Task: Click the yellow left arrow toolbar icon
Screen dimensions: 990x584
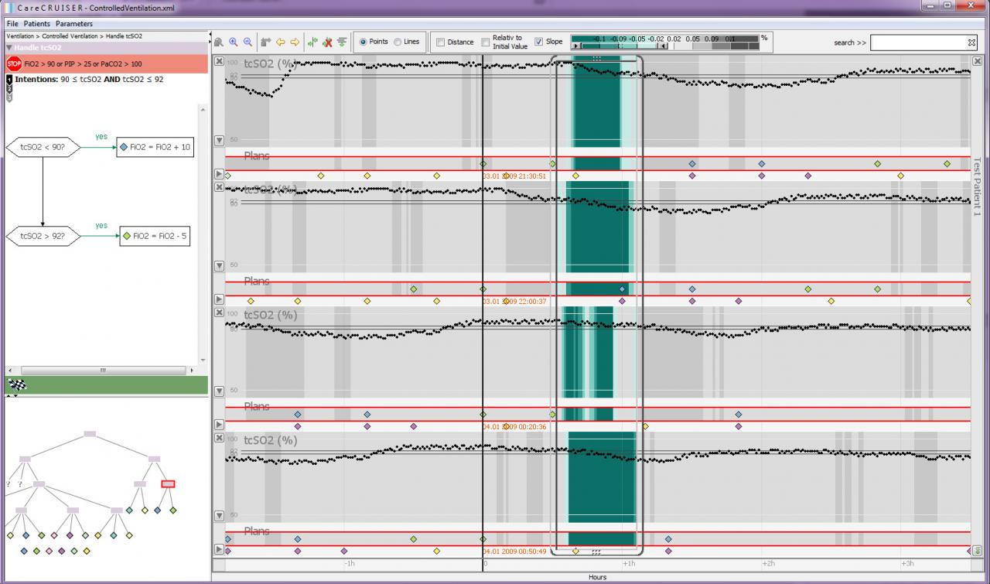Action: (281, 43)
